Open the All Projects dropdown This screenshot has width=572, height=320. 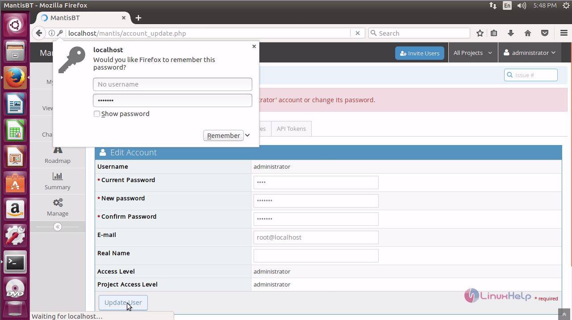(x=472, y=53)
